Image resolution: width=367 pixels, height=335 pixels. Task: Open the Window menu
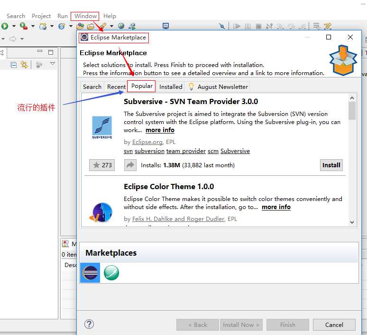point(85,16)
